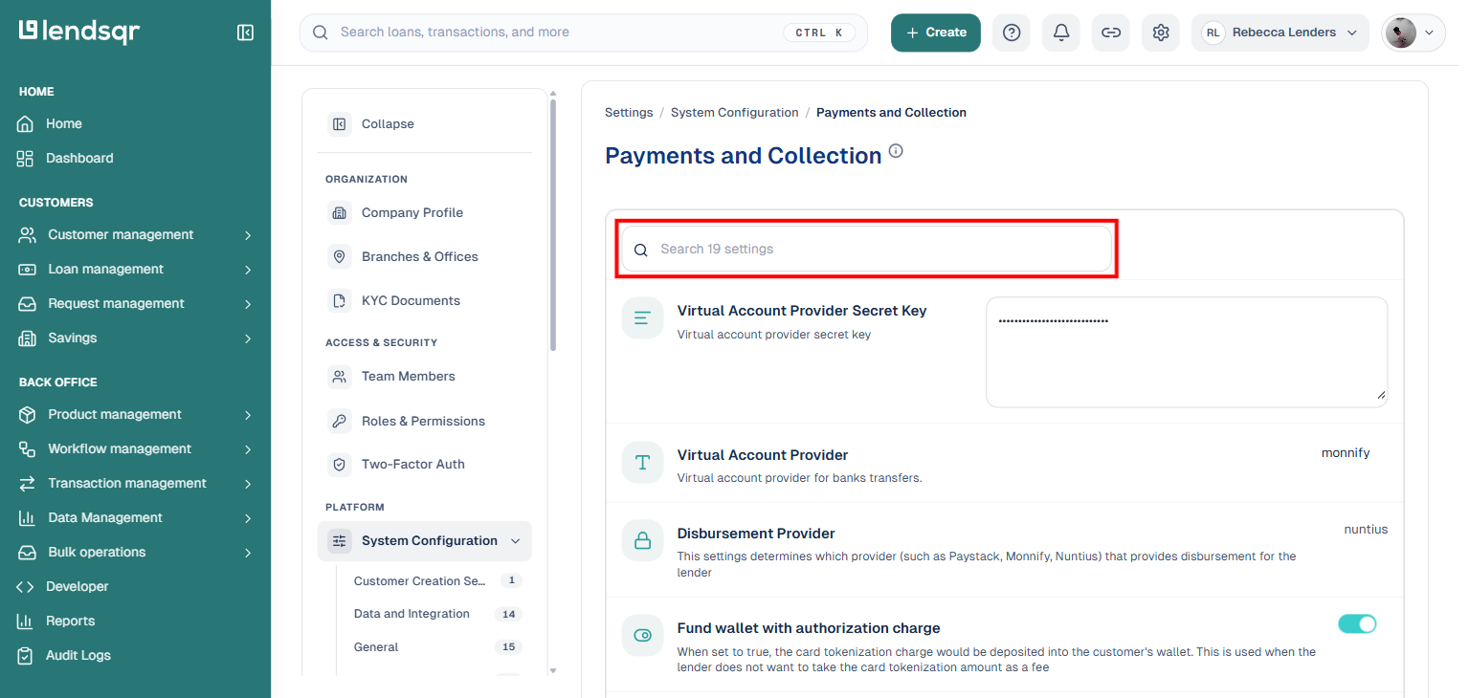Open the user avatar dropdown
Screen dimensions: 1469x698
coord(1413,33)
